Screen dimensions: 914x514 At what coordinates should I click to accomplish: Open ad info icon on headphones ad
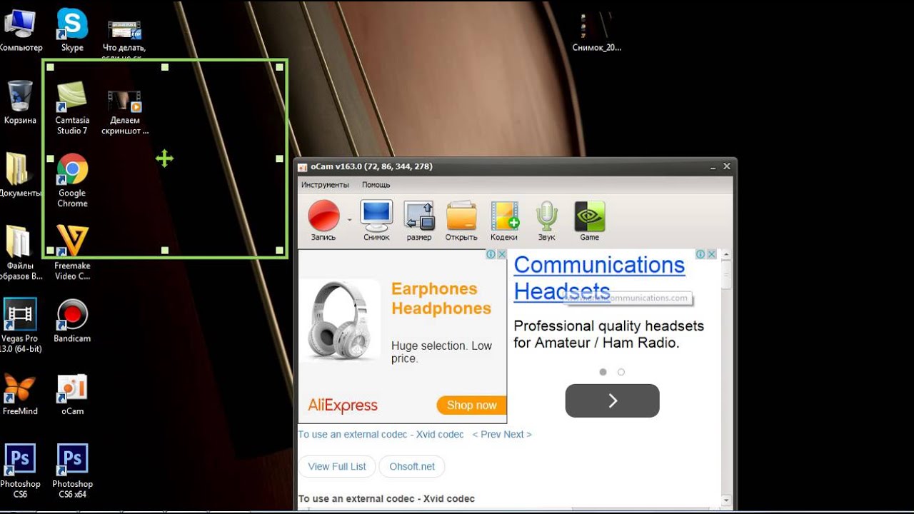[x=491, y=254]
